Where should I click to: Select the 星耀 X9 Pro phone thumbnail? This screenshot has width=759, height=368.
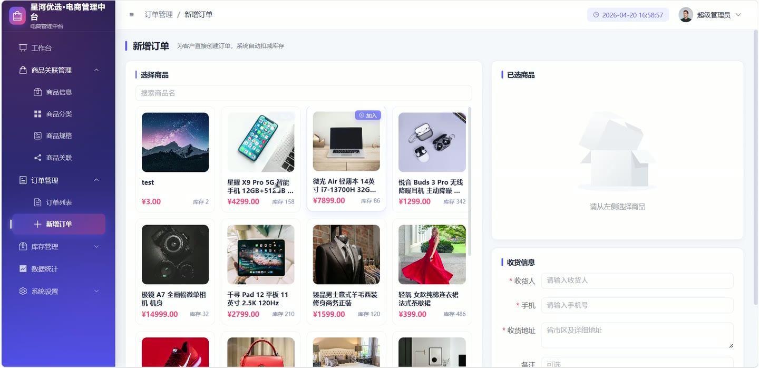[261, 142]
